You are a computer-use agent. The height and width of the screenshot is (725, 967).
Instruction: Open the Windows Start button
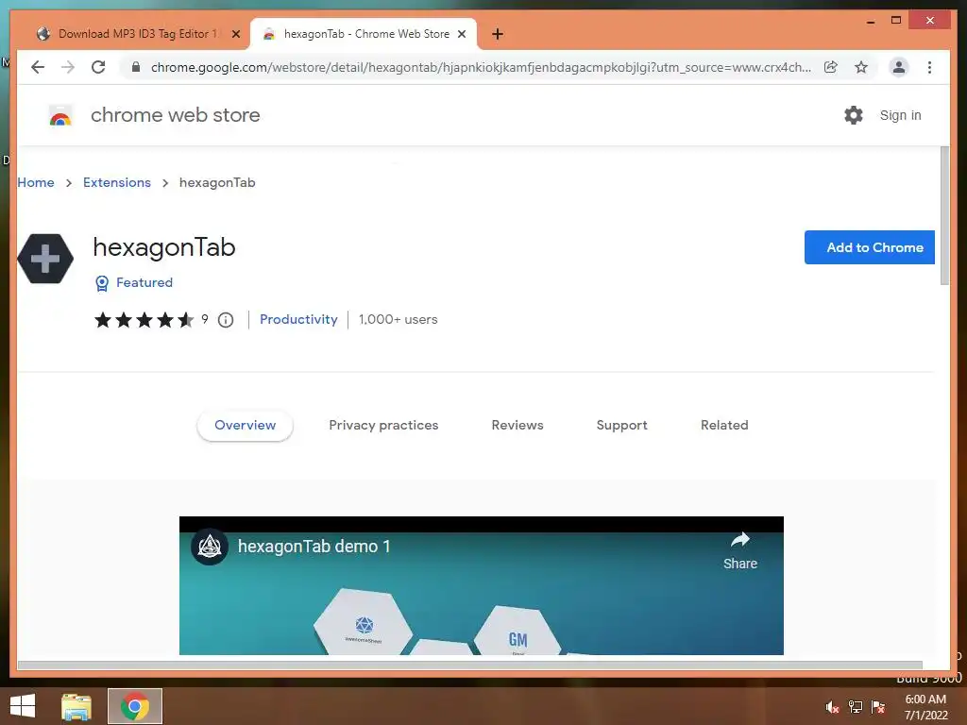[23, 706]
